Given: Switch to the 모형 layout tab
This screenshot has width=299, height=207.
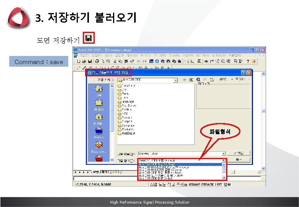Looking at the screenshot, I should point(95,172).
